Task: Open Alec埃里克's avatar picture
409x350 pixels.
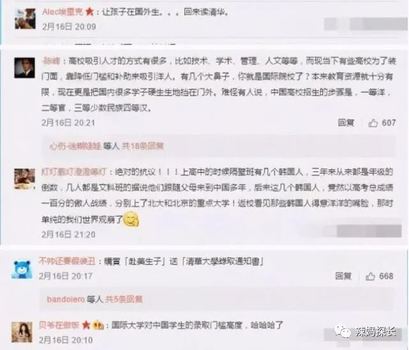Action: [x=26, y=18]
